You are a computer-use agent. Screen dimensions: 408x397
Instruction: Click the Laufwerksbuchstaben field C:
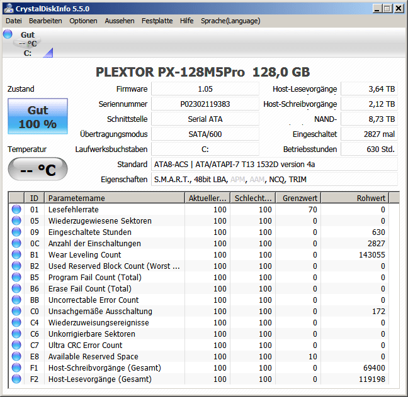(205, 149)
